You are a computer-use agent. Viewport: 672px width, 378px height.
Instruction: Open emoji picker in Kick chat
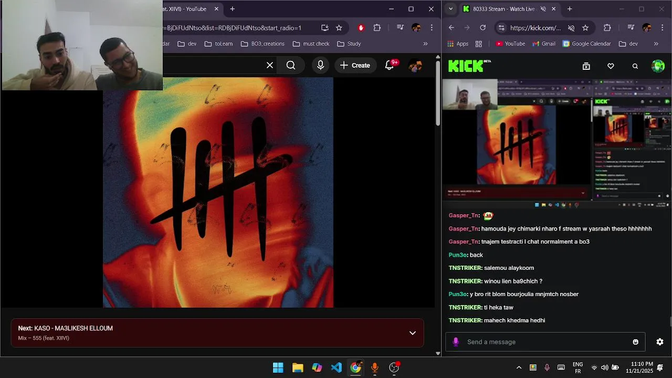[636, 342]
